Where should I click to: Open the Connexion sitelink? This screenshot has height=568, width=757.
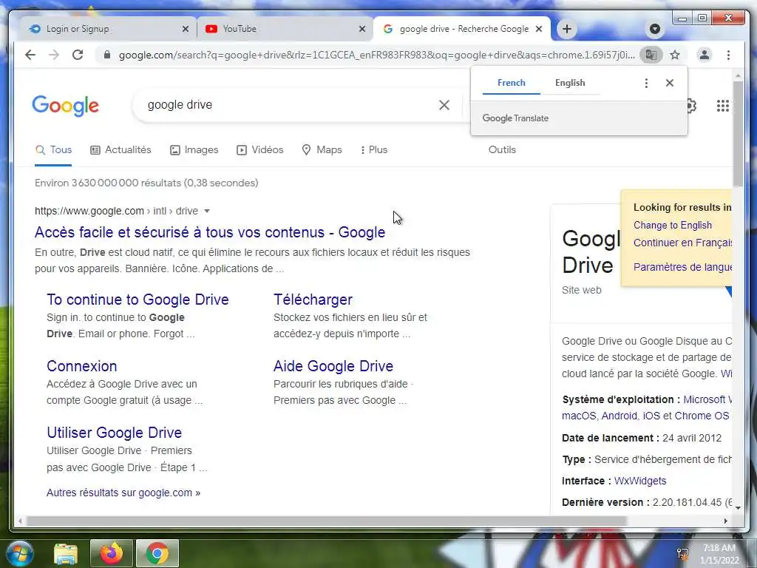(81, 366)
